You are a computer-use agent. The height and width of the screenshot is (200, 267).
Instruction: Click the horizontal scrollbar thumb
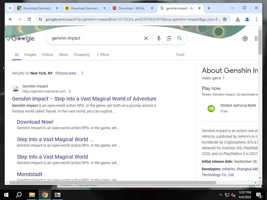[112, 183]
